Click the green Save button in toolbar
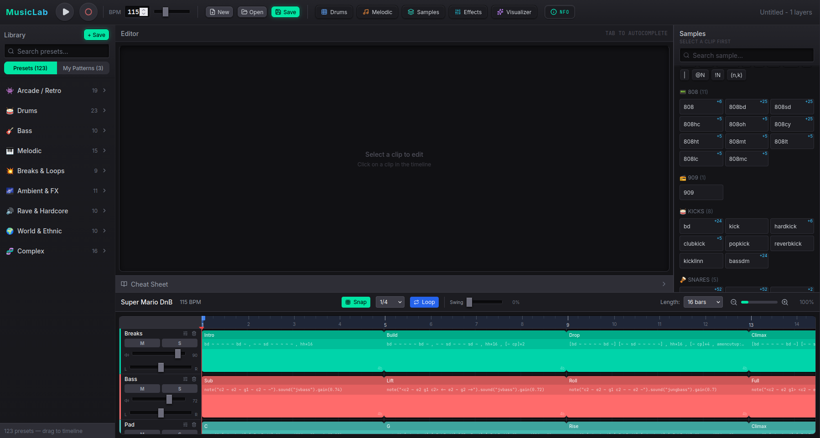820x438 pixels. point(285,12)
